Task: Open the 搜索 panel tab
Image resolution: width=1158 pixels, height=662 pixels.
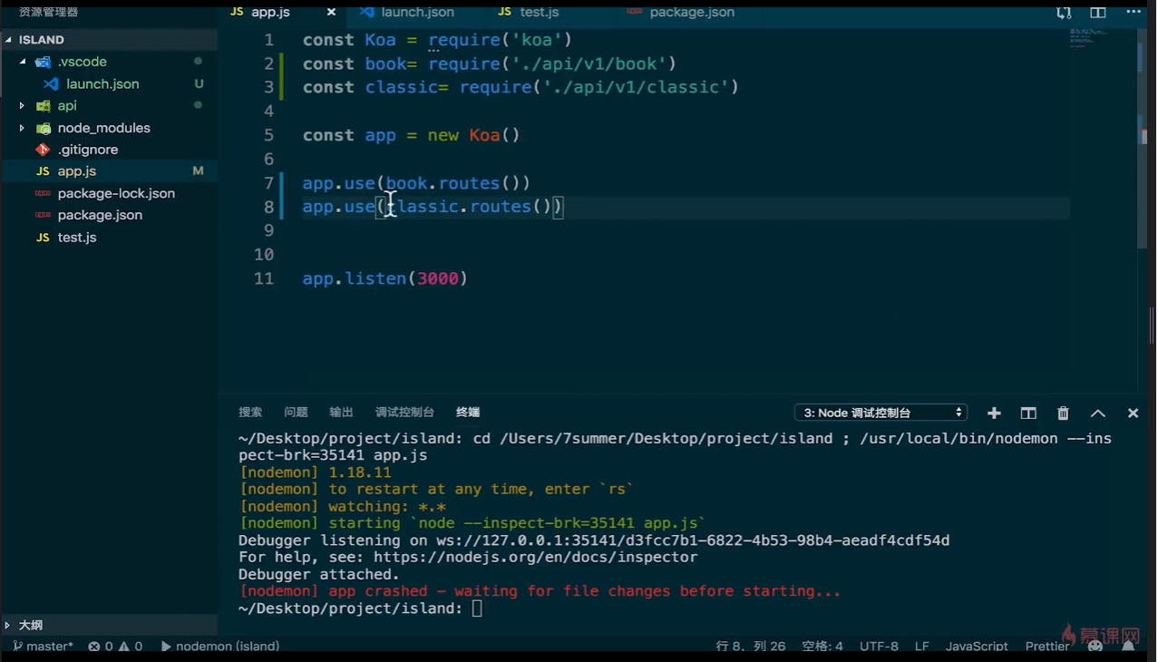Action: pyautogui.click(x=250, y=413)
